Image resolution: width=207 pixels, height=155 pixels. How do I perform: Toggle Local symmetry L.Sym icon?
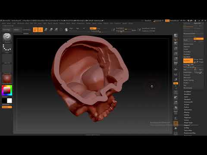point(176,79)
